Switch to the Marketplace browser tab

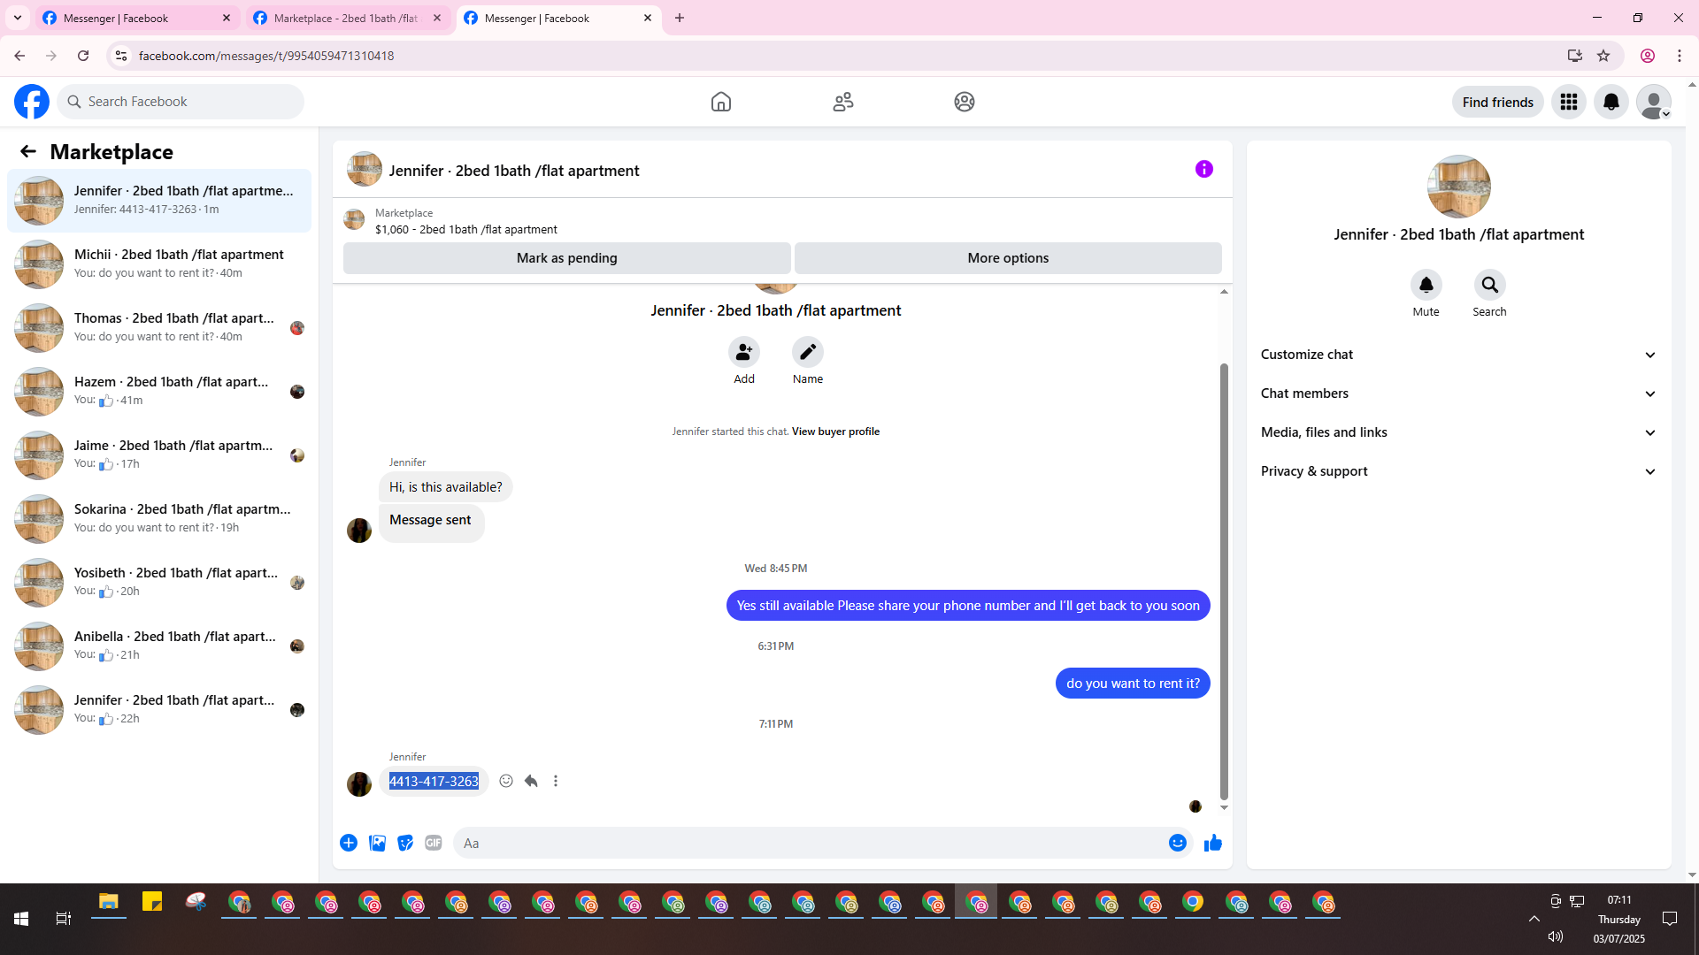click(x=345, y=18)
